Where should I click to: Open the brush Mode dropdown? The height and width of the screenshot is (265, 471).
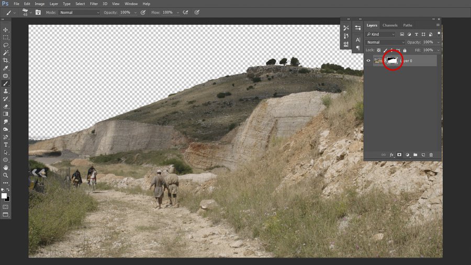click(78, 12)
